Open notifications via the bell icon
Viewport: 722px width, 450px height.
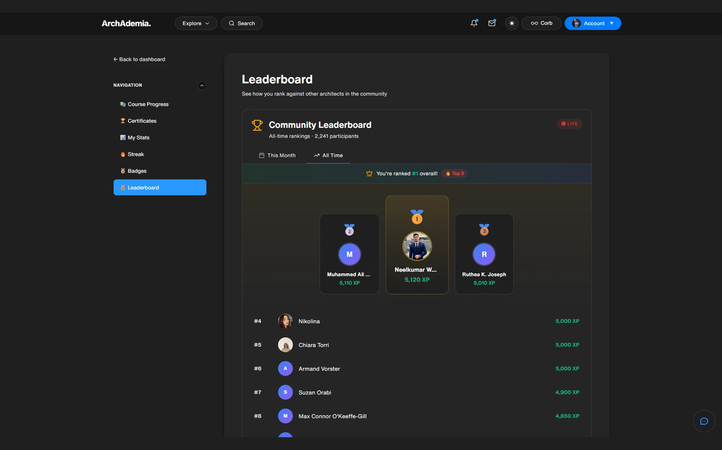(x=473, y=23)
